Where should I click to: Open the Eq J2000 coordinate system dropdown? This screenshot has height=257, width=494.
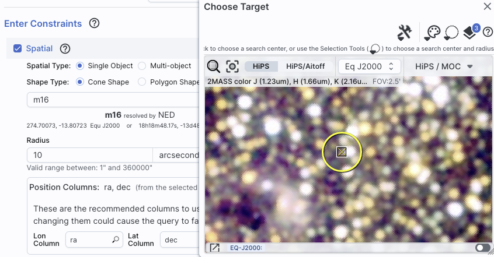tap(369, 66)
